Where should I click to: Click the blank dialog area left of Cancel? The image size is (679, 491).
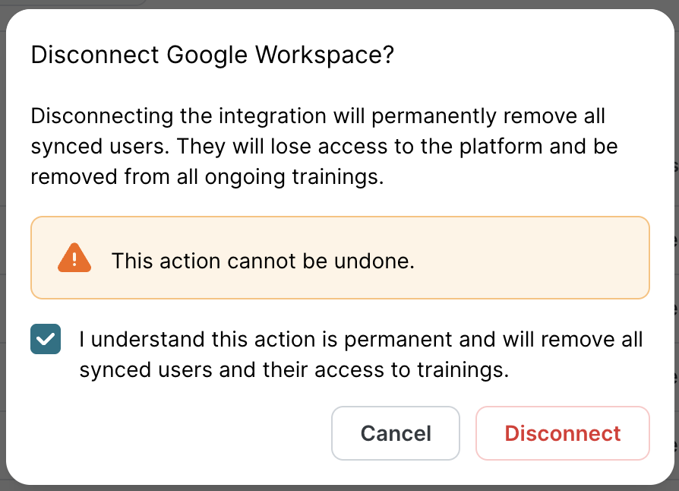point(175,433)
